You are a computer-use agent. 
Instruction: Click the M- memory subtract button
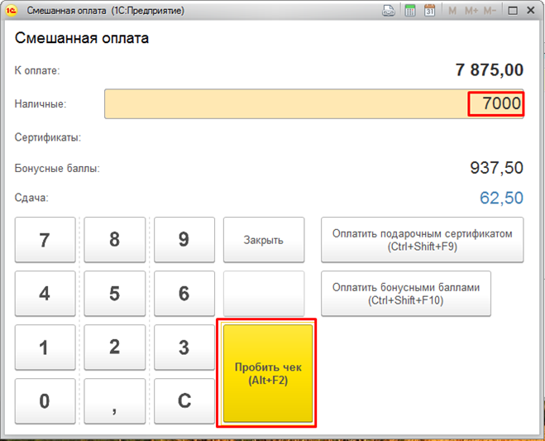[490, 11]
